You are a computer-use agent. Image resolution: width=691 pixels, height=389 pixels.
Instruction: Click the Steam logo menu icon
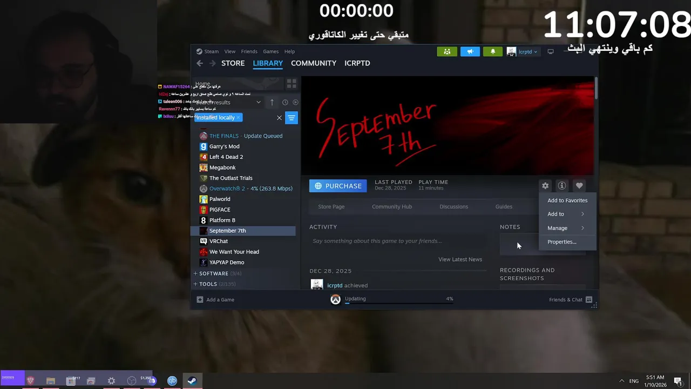point(199,51)
